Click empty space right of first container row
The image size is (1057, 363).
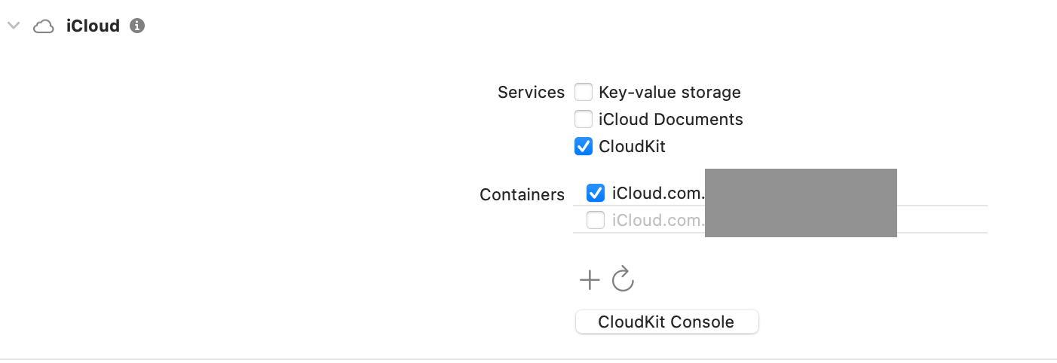point(942,193)
